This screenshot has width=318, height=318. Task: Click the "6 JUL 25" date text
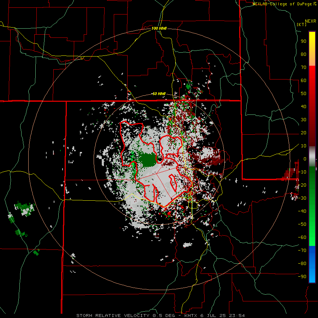click(x=213, y=316)
